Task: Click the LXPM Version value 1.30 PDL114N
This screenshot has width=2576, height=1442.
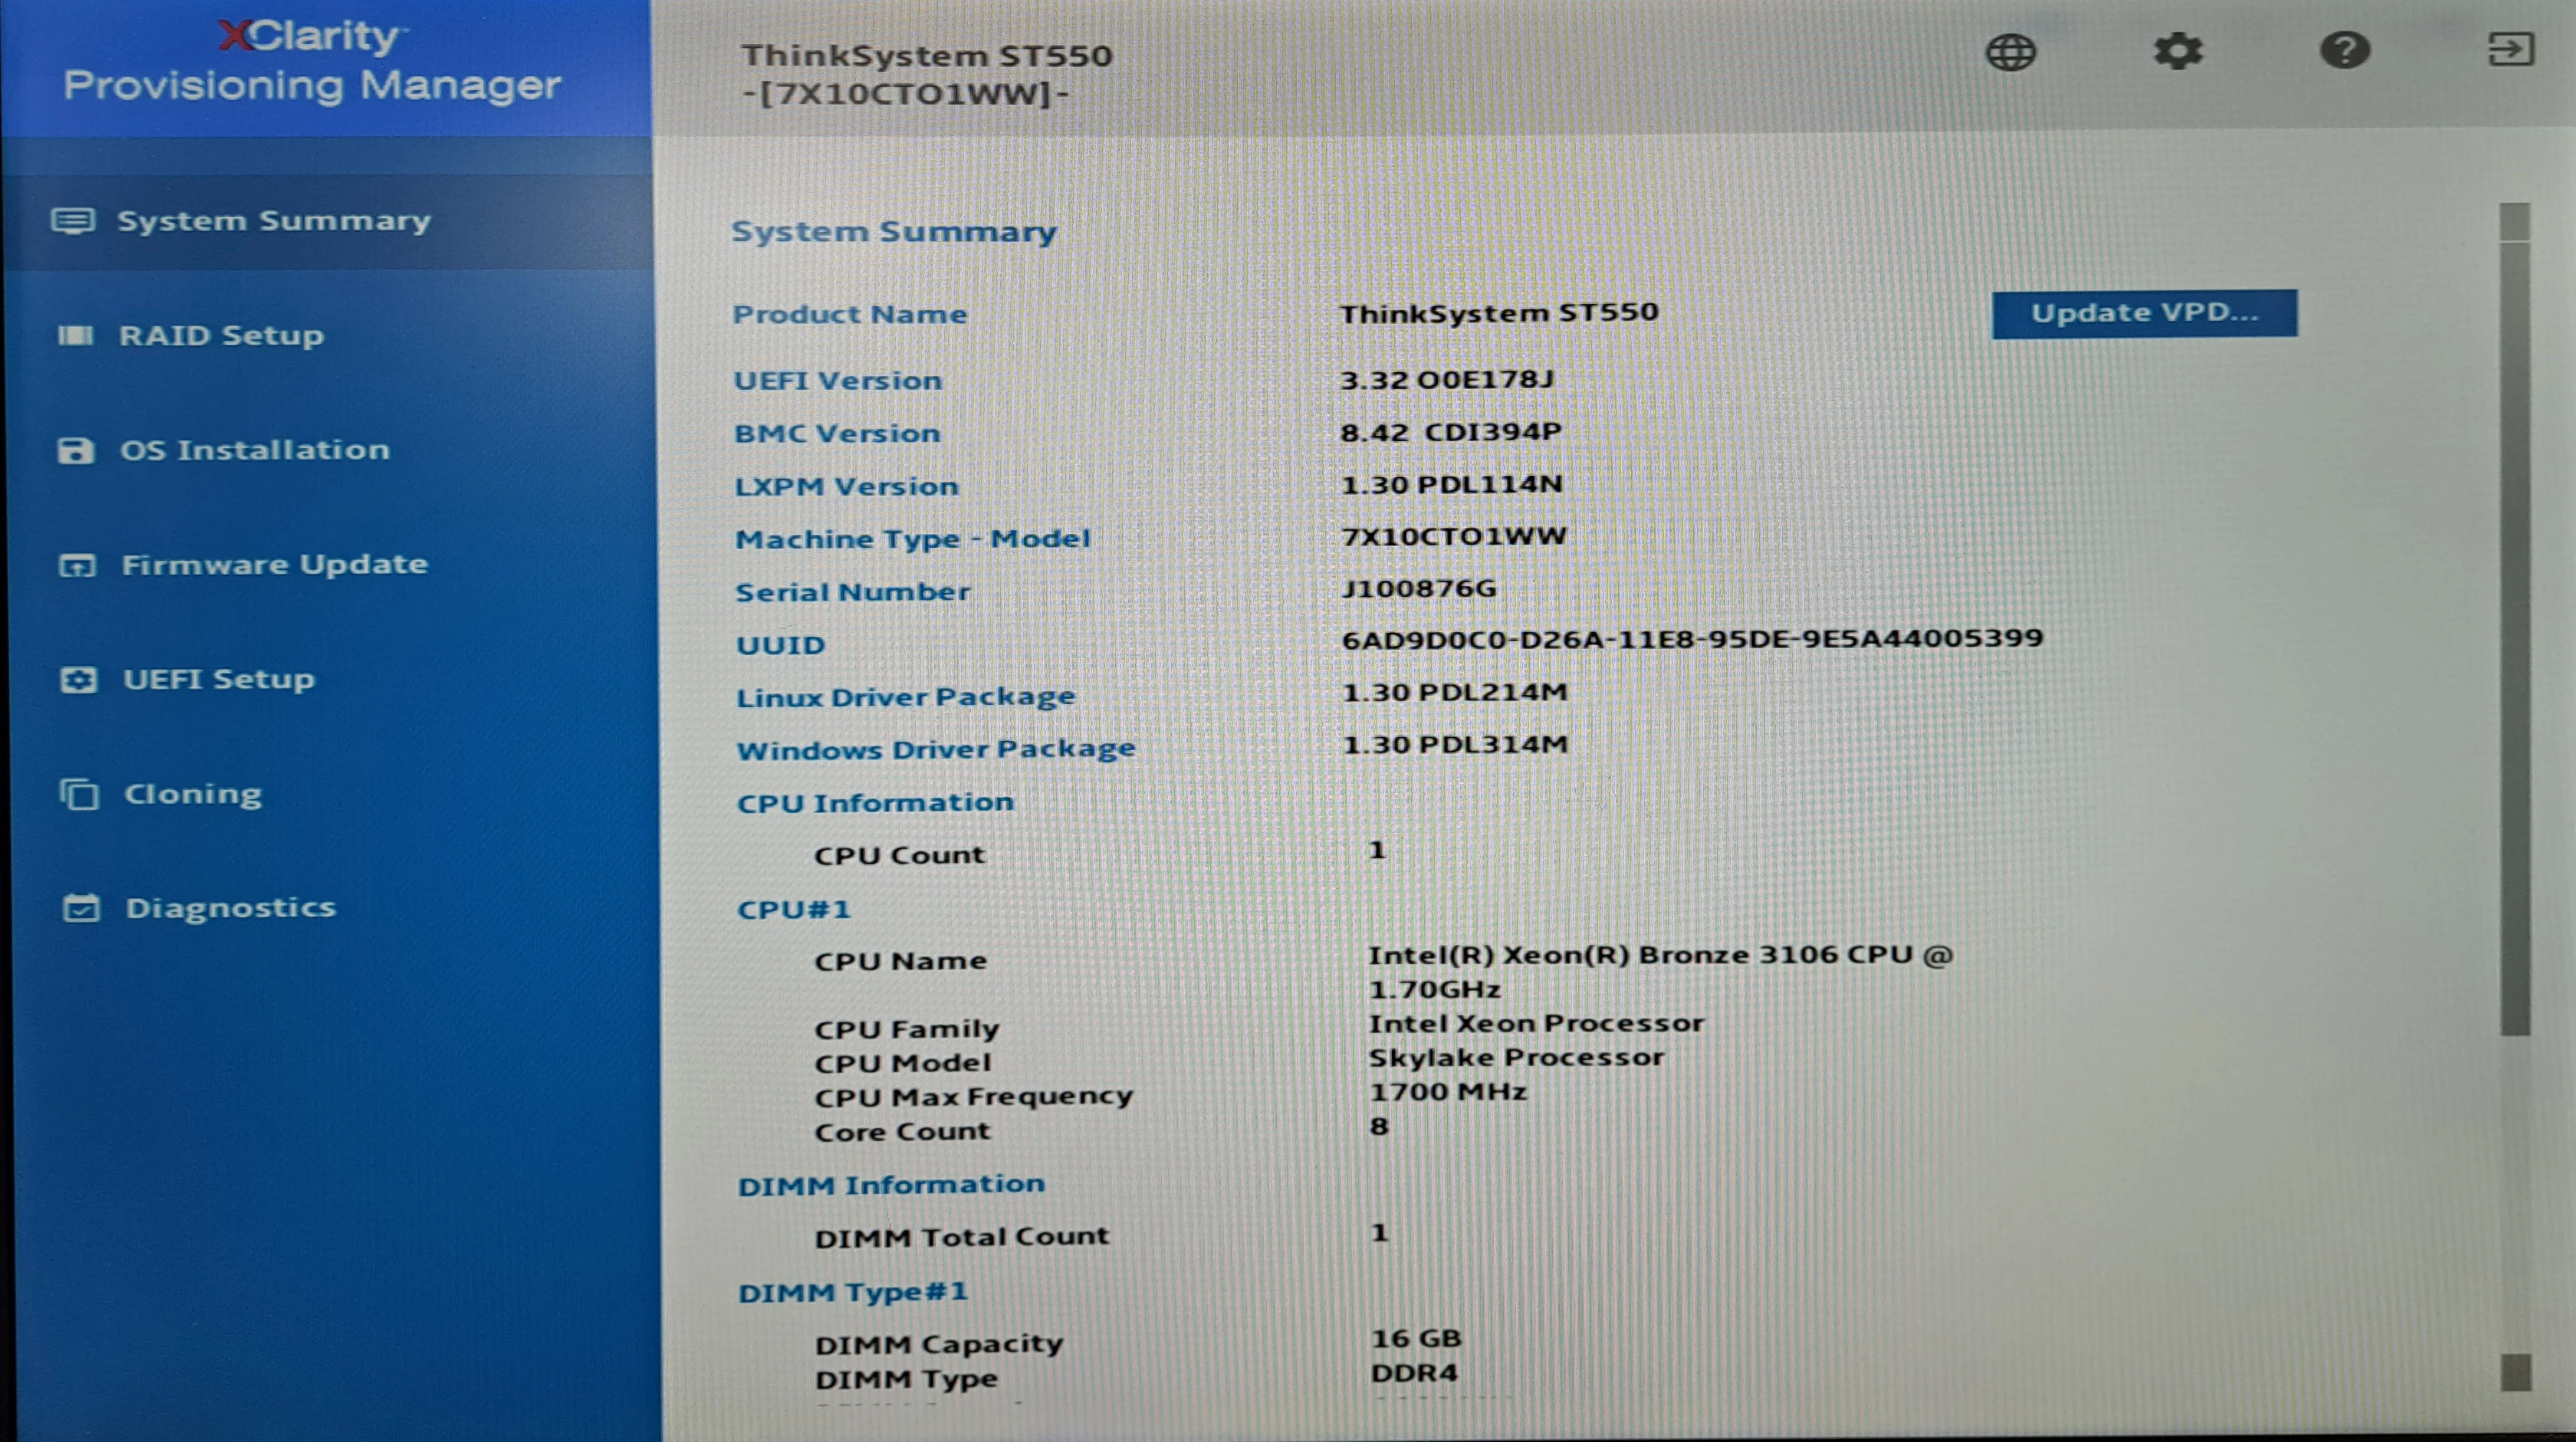Action: pyautogui.click(x=1451, y=485)
